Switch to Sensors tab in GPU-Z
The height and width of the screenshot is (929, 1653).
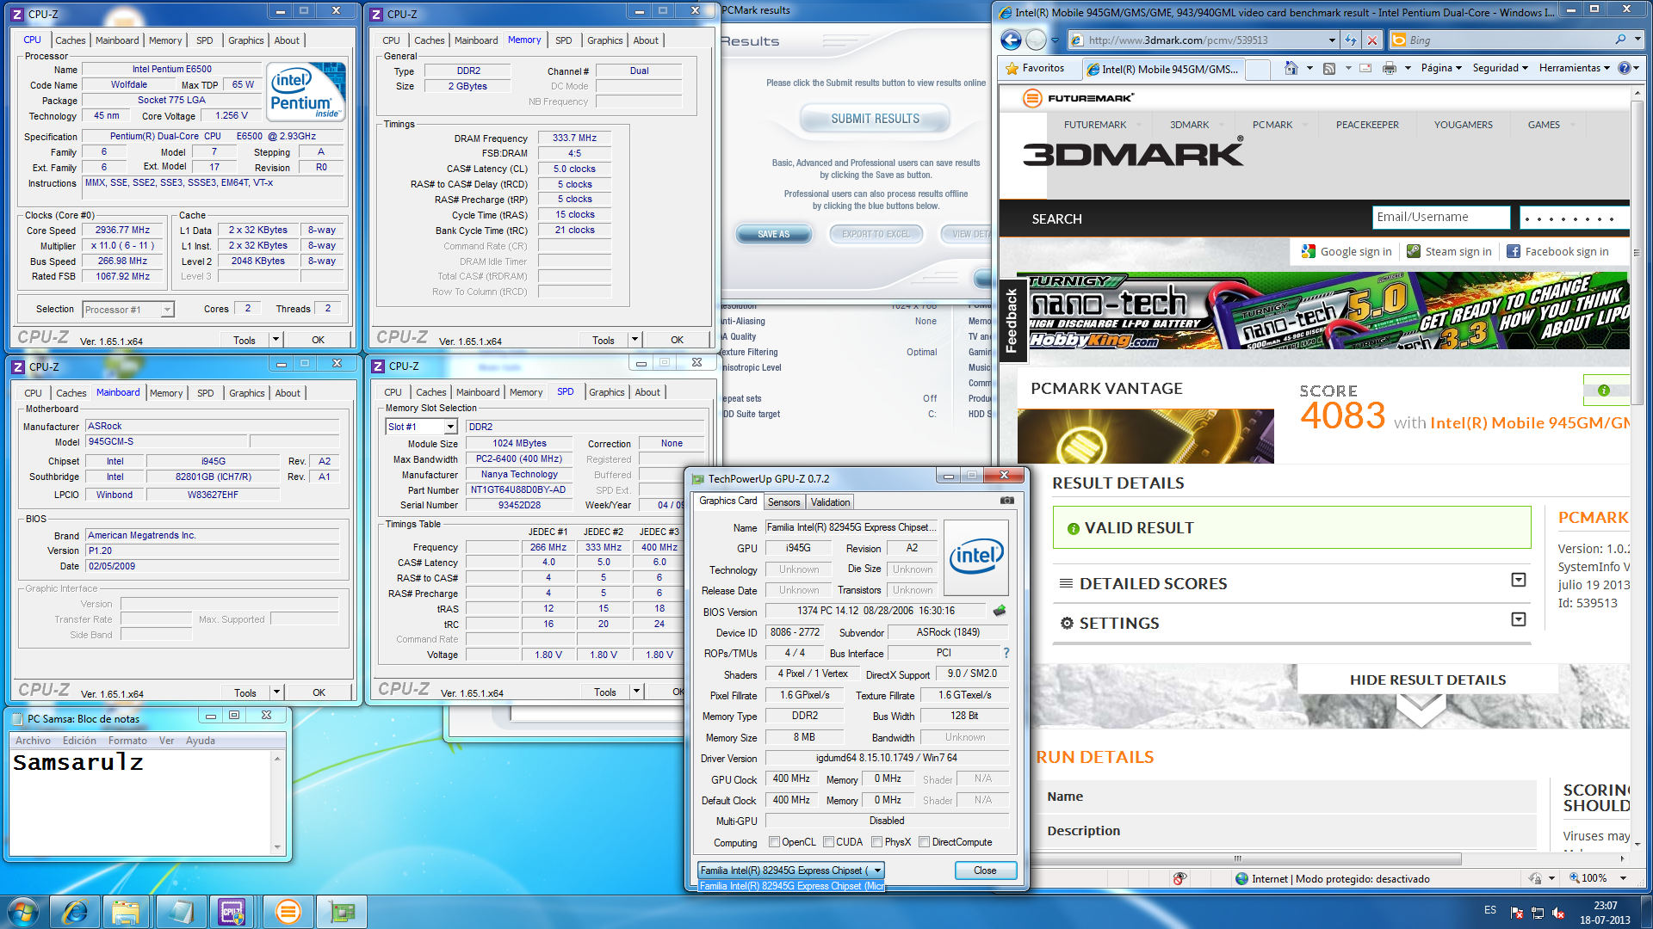[x=783, y=501]
